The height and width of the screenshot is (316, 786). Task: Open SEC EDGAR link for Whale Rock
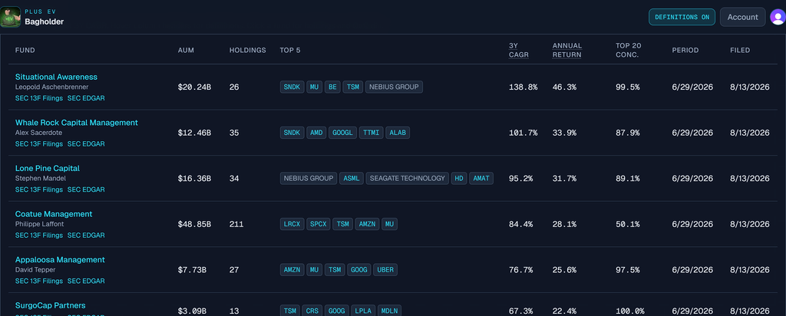[x=86, y=143]
